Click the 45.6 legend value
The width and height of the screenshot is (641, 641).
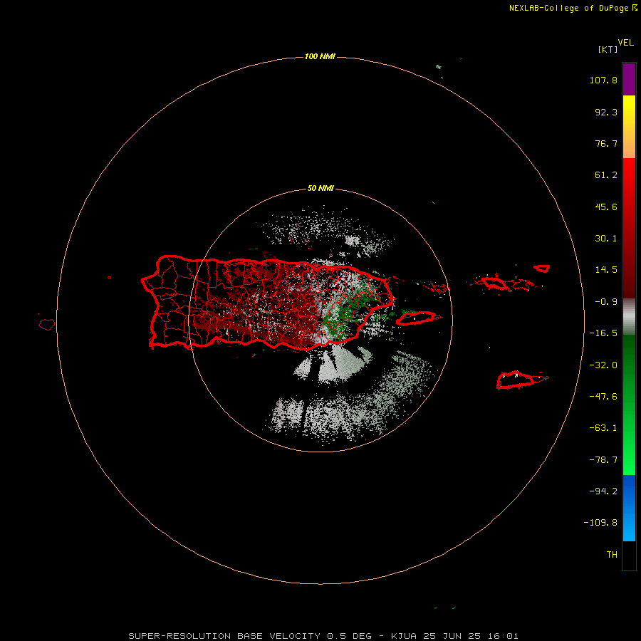[x=606, y=207]
